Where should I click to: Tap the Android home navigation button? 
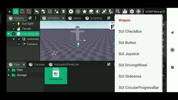(x=172, y=50)
